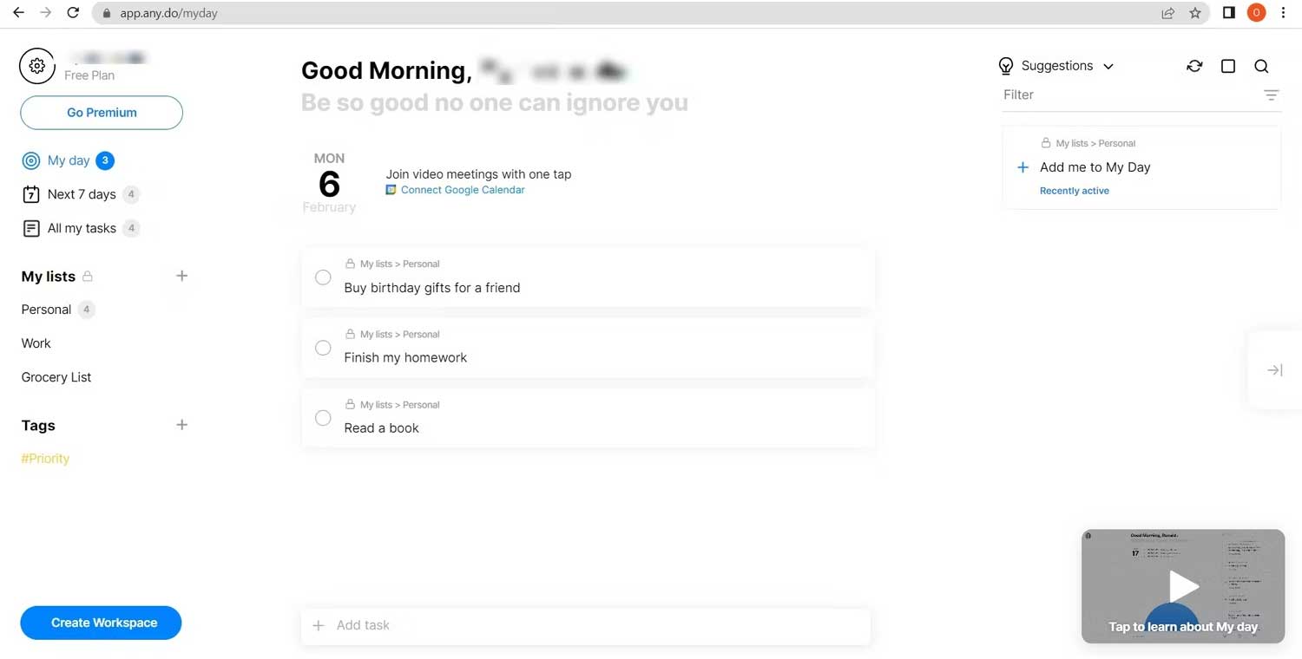Add suggested task to My Day
Viewport: 1302px width, 659px height.
(1023, 167)
